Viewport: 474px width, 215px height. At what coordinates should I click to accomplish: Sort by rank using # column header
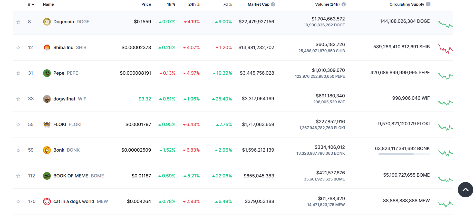coord(31,4)
